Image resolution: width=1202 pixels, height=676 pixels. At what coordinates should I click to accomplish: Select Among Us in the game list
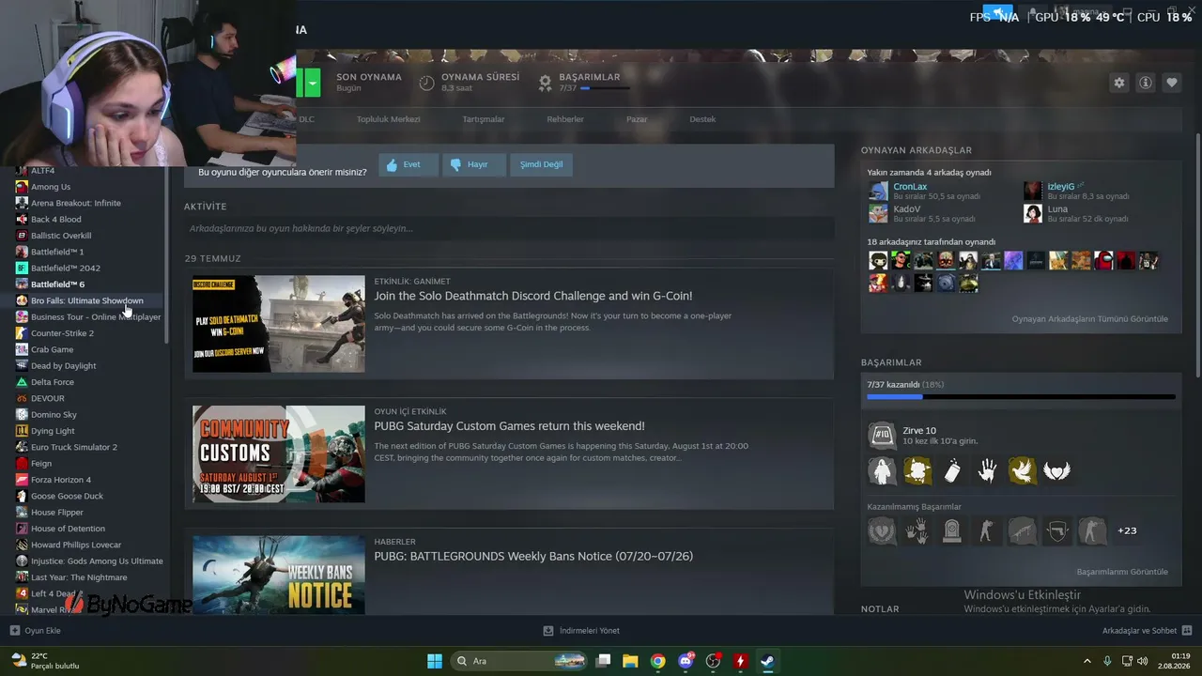51,187
